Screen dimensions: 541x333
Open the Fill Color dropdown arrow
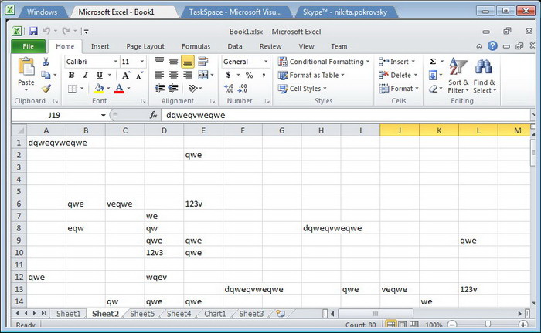pyautogui.click(x=108, y=89)
